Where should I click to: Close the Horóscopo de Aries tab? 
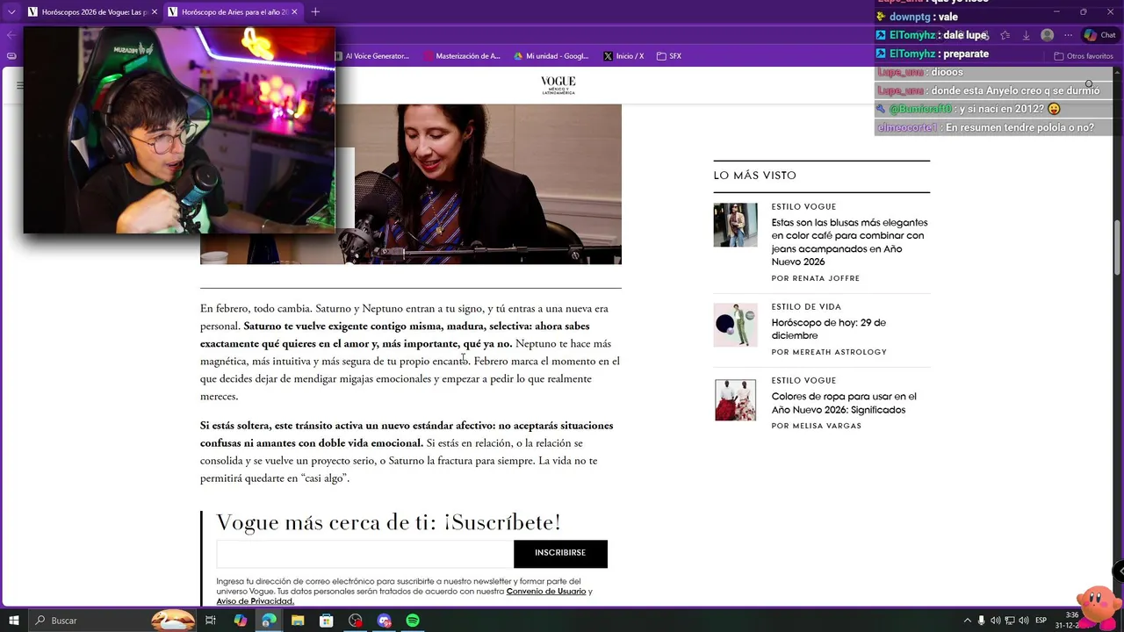[294, 12]
